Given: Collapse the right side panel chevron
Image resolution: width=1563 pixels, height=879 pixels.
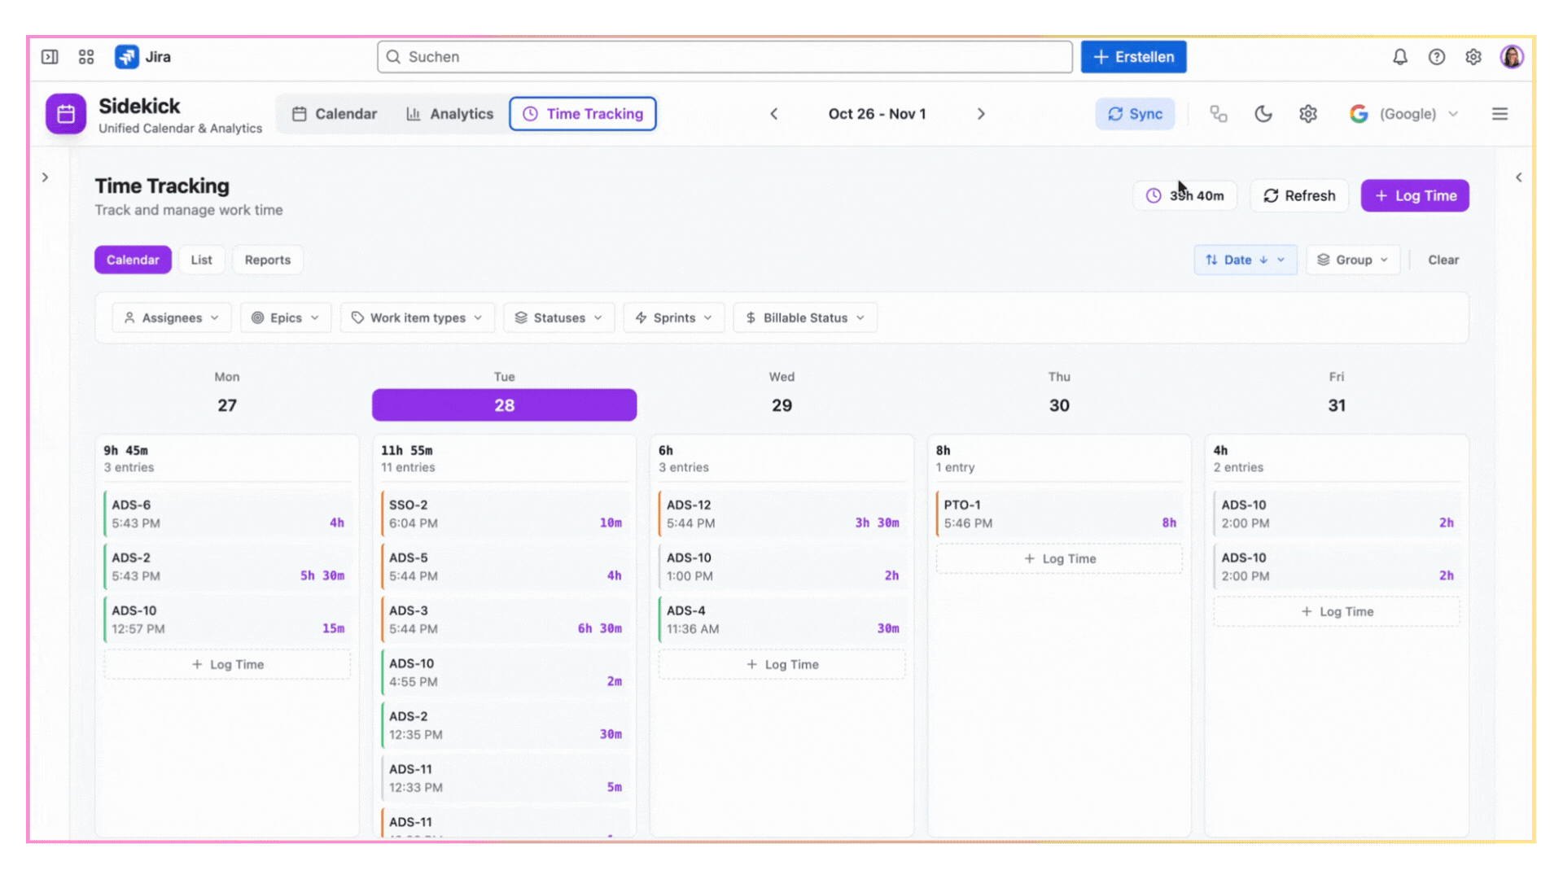Looking at the screenshot, I should pyautogui.click(x=1518, y=177).
